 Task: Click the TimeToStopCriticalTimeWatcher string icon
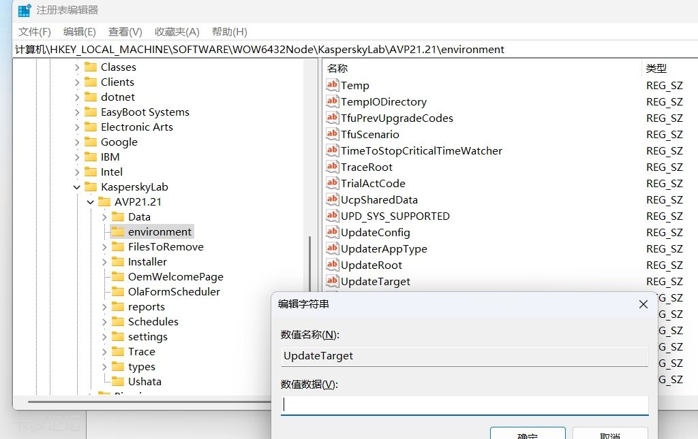click(332, 150)
